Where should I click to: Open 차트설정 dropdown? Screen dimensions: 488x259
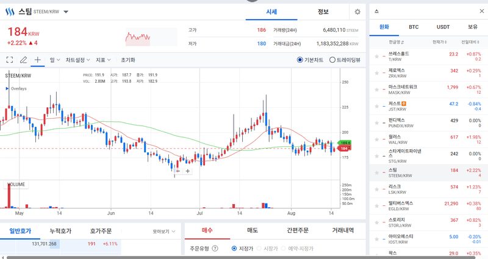(77, 60)
